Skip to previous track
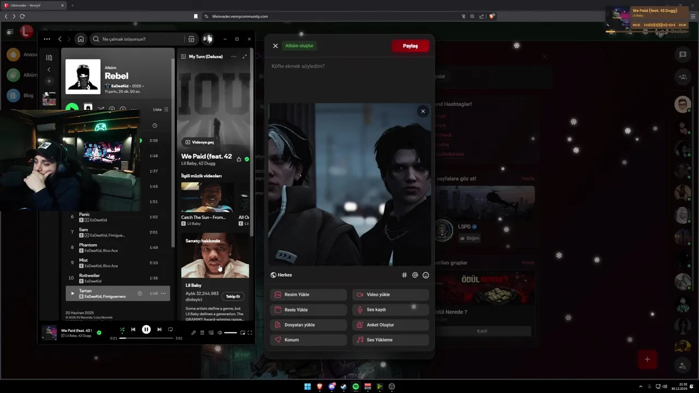 tap(133, 329)
